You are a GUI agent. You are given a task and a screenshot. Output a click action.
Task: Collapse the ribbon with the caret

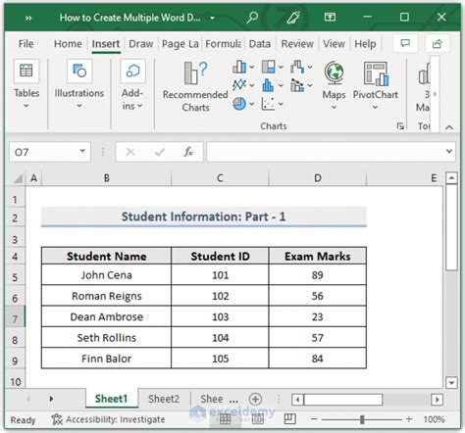click(x=449, y=127)
